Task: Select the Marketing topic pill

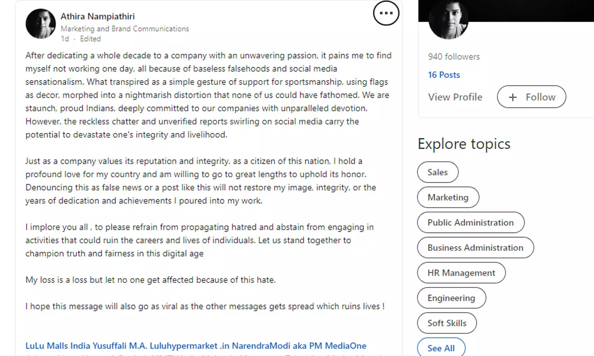Action: point(448,197)
